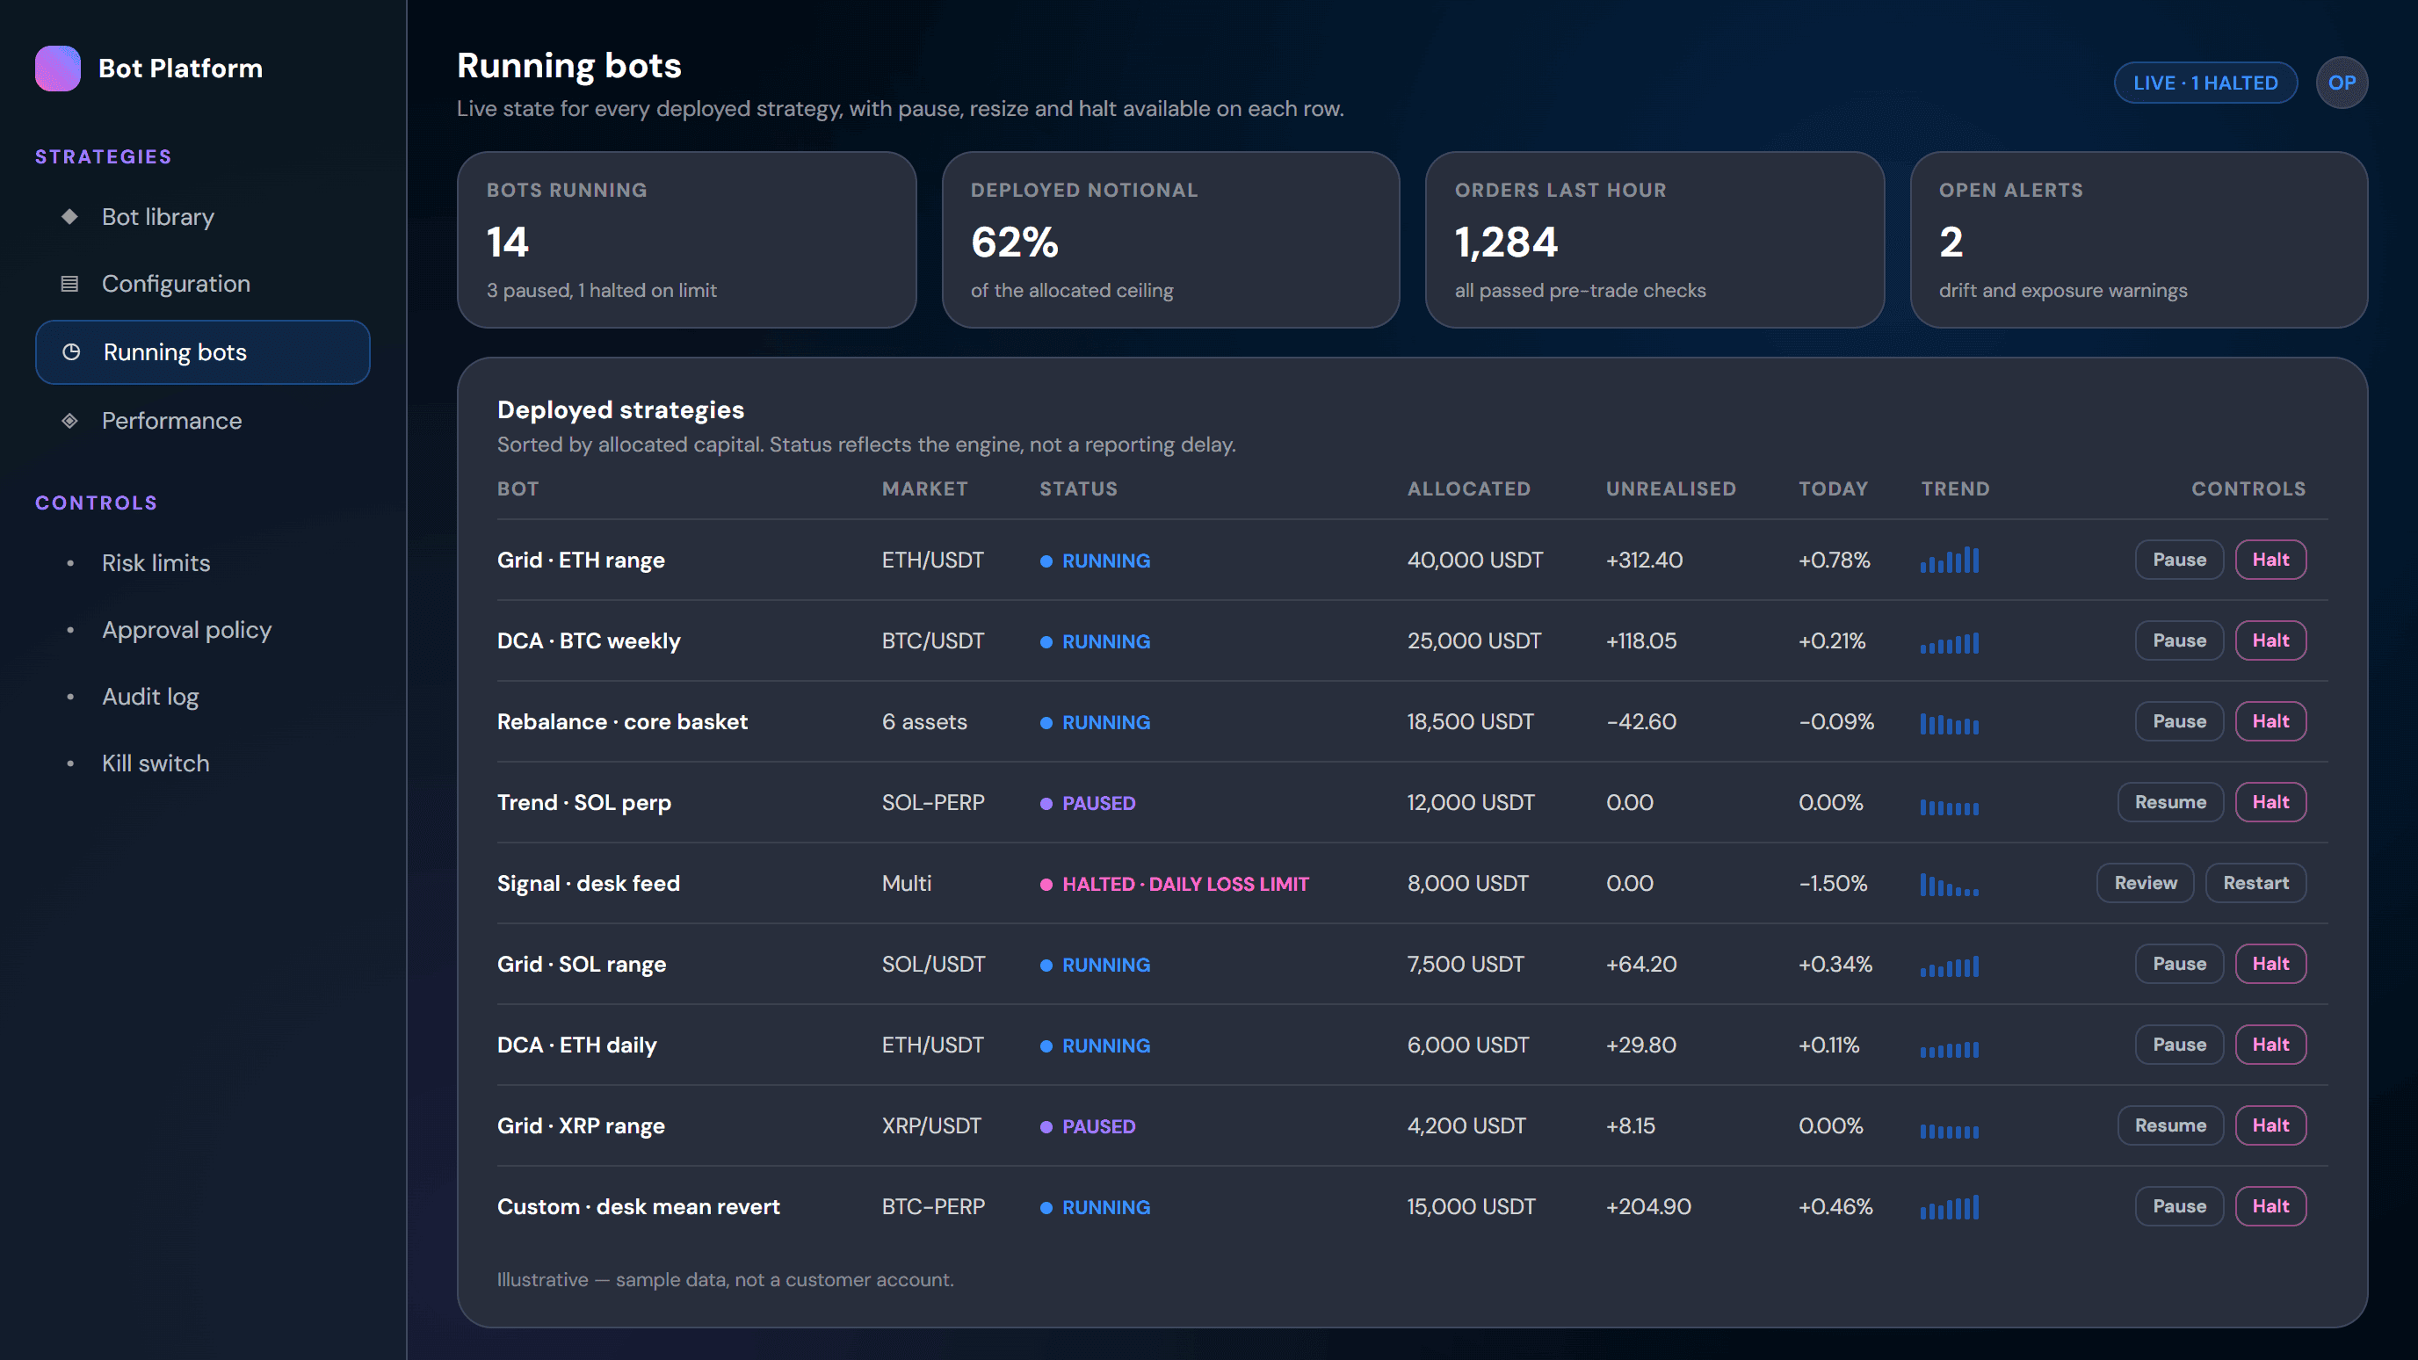Image resolution: width=2418 pixels, height=1360 pixels.
Task: Select the 'Grid · ETH range' bot name
Action: coord(581,561)
